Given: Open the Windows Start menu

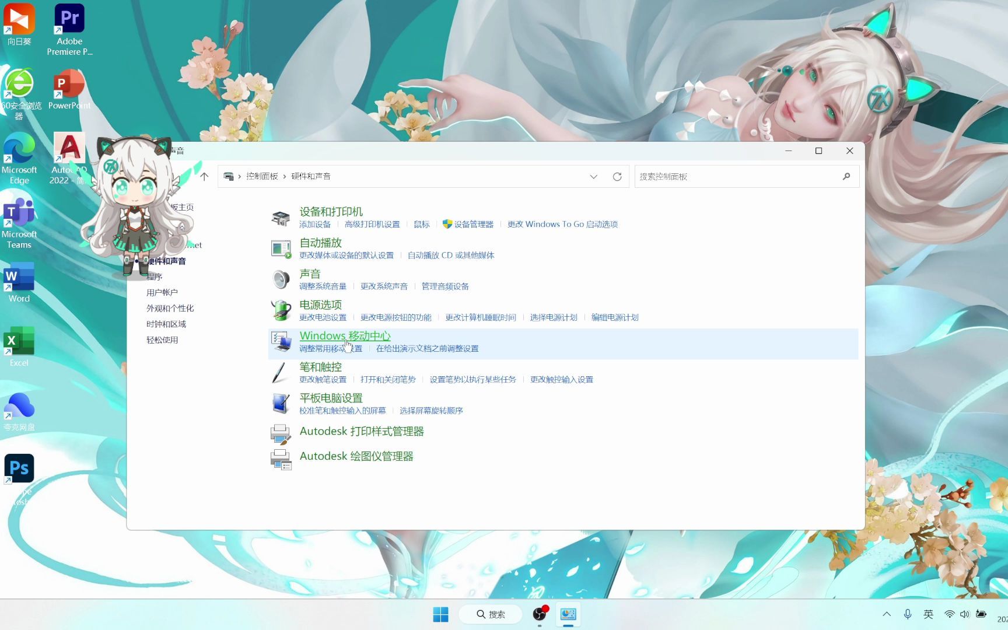Looking at the screenshot, I should pos(441,614).
